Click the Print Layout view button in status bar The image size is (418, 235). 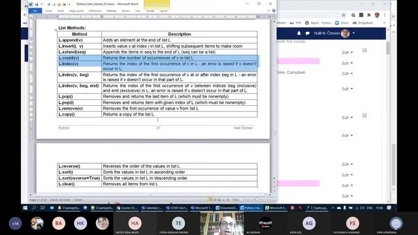pyautogui.click(x=210, y=200)
